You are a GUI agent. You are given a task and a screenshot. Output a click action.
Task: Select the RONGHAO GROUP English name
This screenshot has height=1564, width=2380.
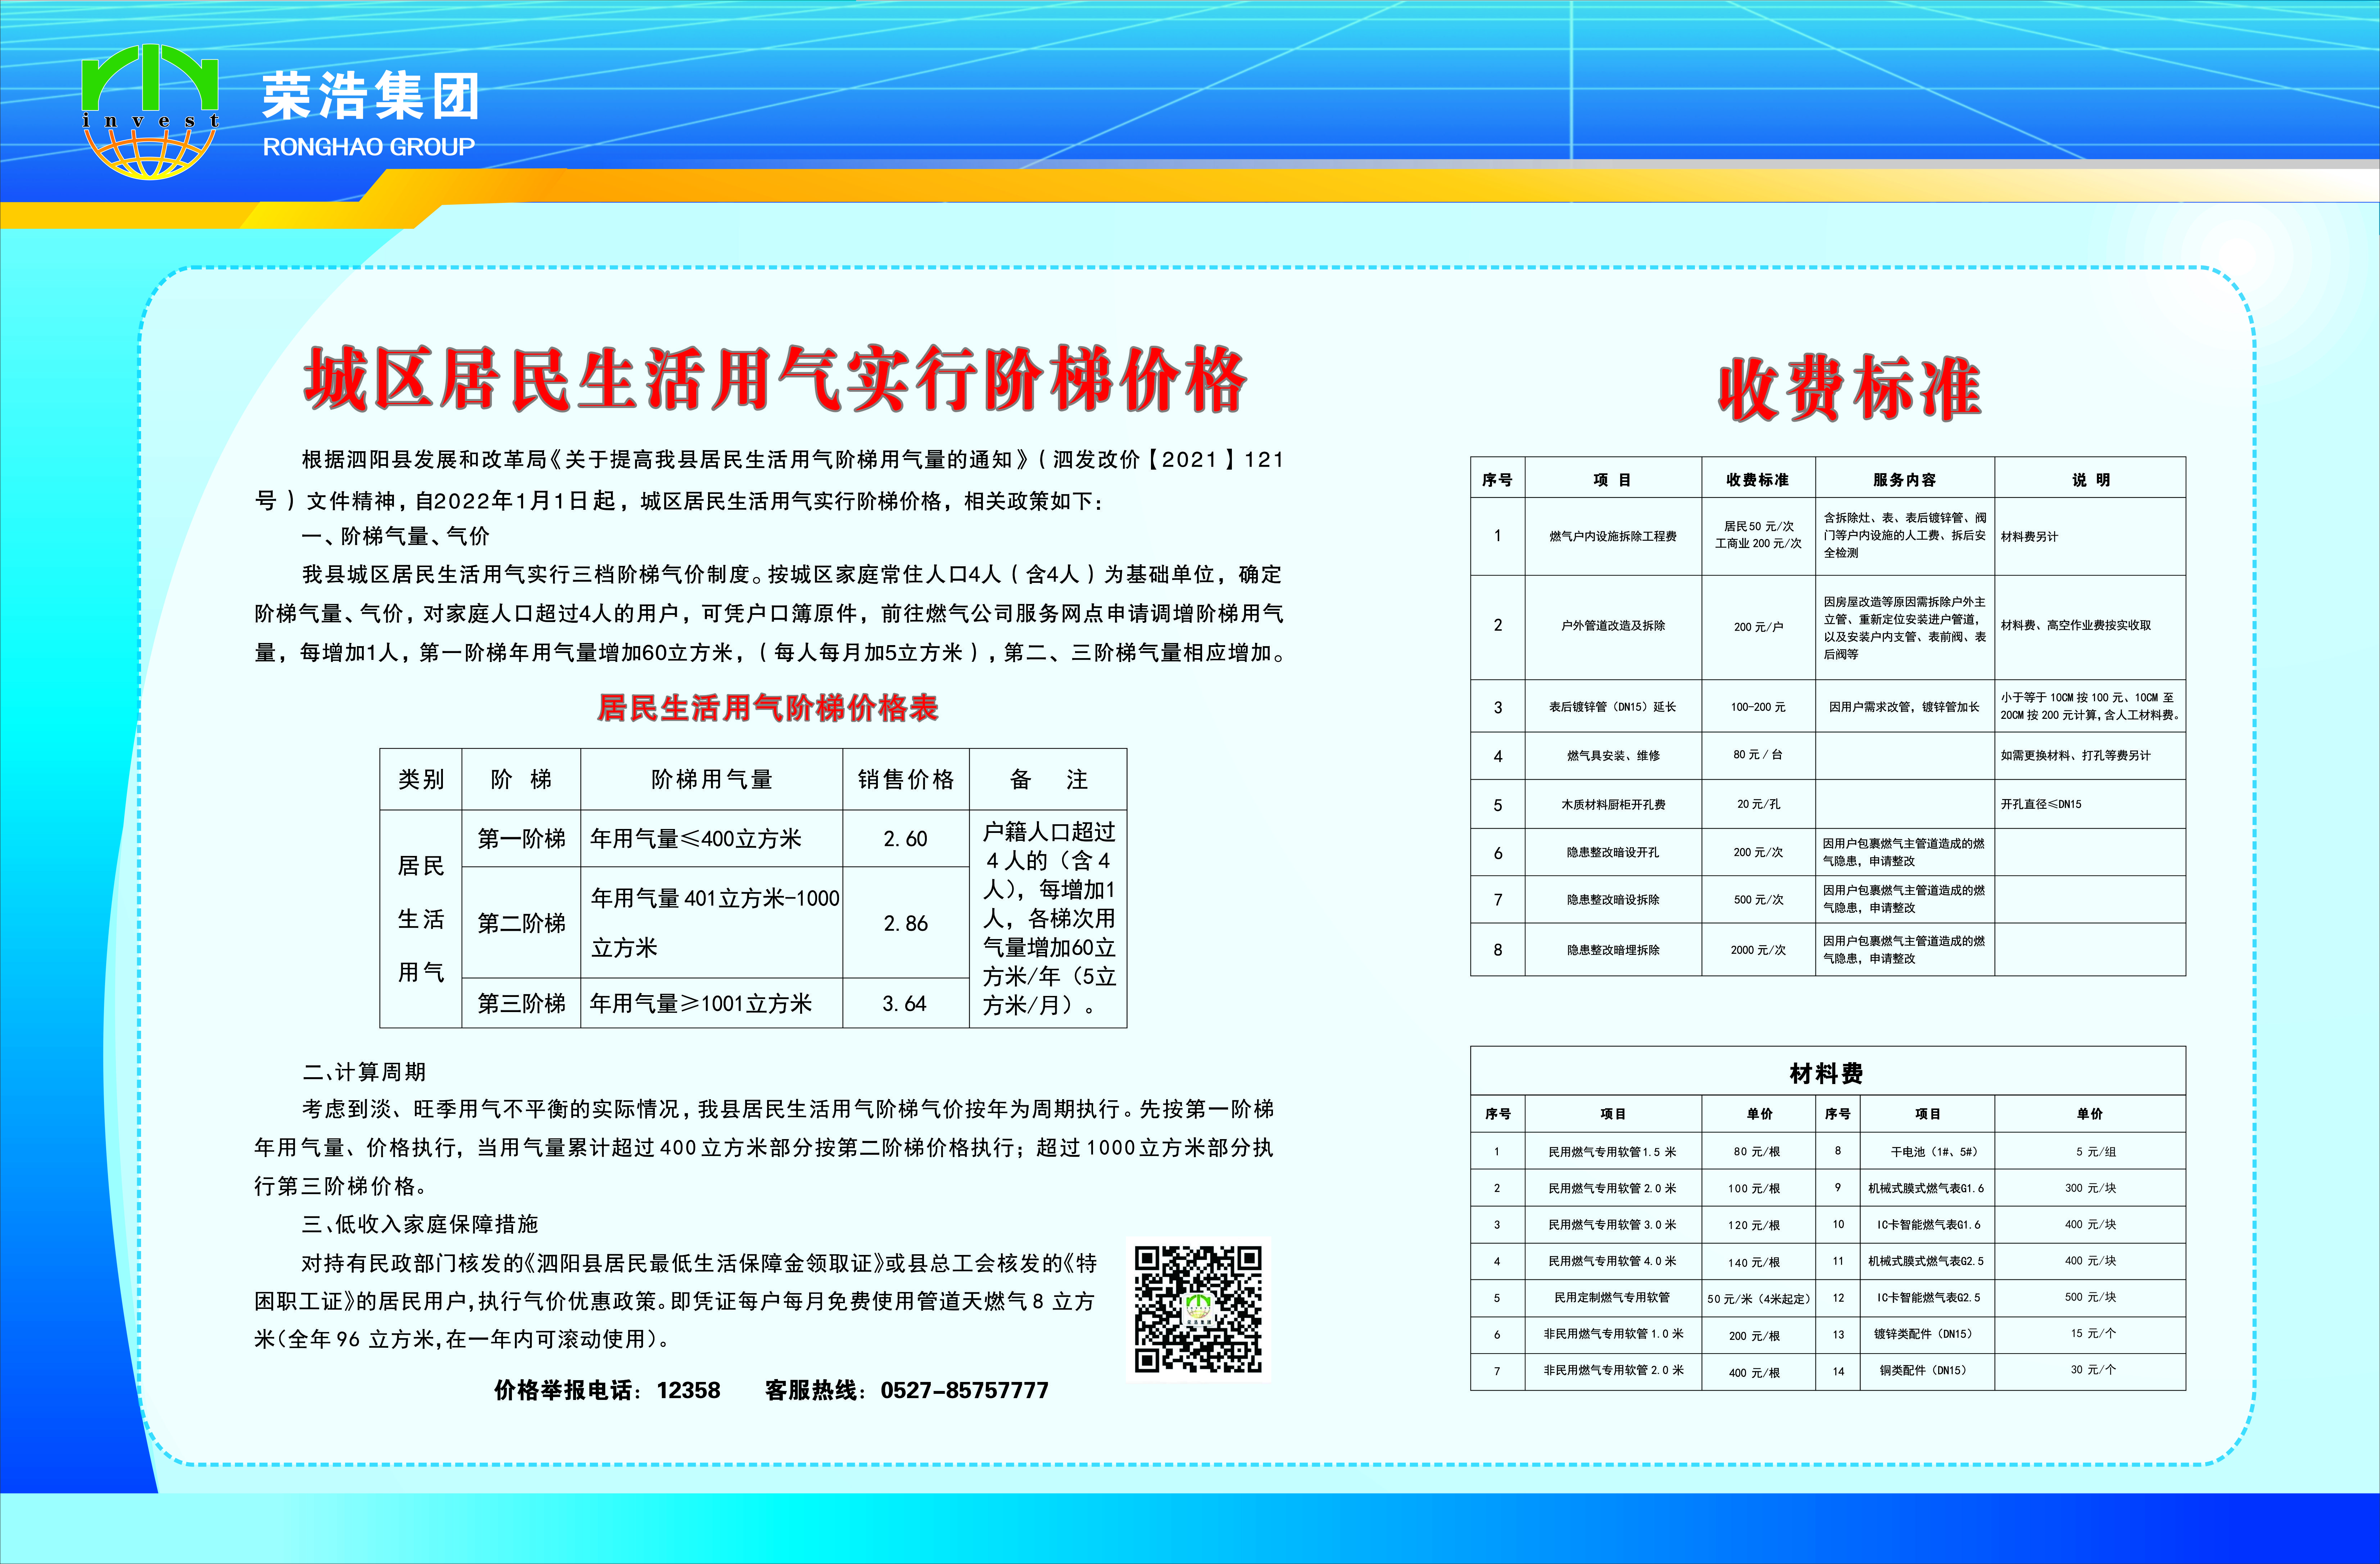[369, 147]
